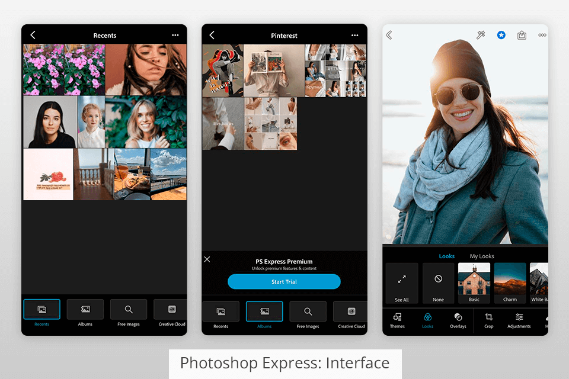Apply auto-enhance magic wand in editor
Viewport: 569px width, 379px height.
481,35
